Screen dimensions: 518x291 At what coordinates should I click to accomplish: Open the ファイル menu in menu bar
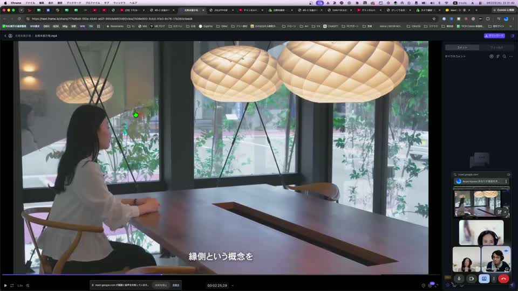30,3
